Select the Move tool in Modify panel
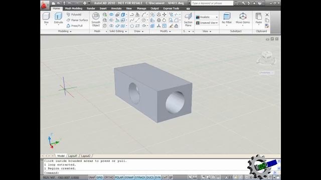The image size is (321, 180). click(164, 14)
